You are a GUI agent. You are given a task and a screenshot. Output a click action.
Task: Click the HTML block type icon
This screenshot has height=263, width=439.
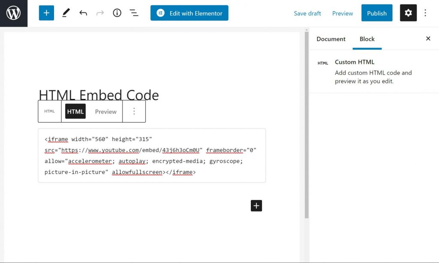50,111
